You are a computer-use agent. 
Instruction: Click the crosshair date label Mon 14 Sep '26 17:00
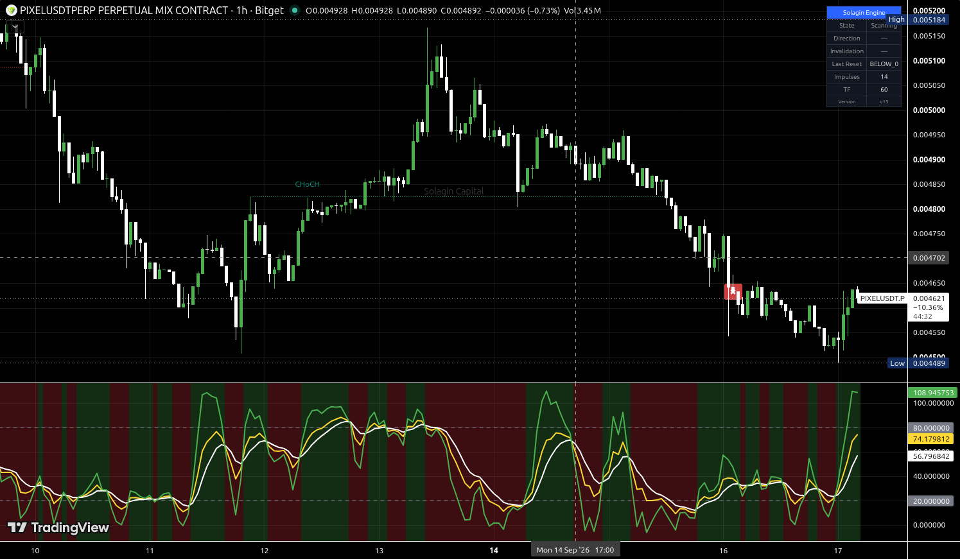[575, 550]
